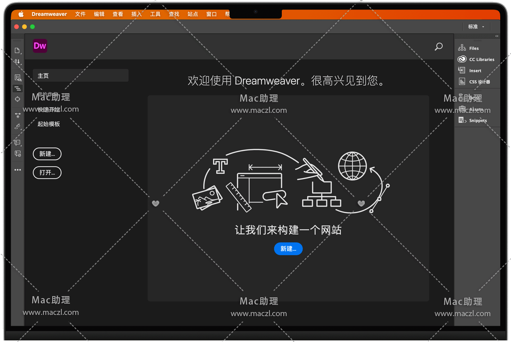Open the three-dots Customize Toolbar menu
Viewport: 511px width, 342px height.
18,170
